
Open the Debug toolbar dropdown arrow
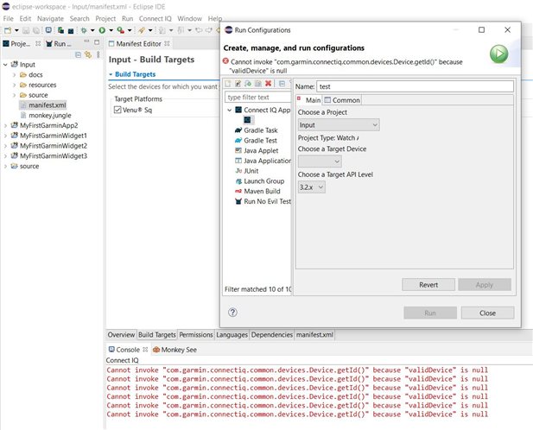(x=92, y=30)
